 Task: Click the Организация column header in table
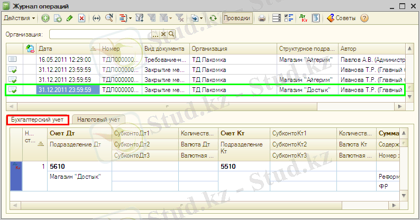233,49
